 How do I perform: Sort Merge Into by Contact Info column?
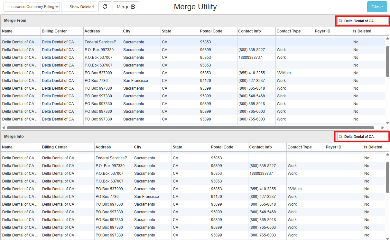[x=267, y=147]
